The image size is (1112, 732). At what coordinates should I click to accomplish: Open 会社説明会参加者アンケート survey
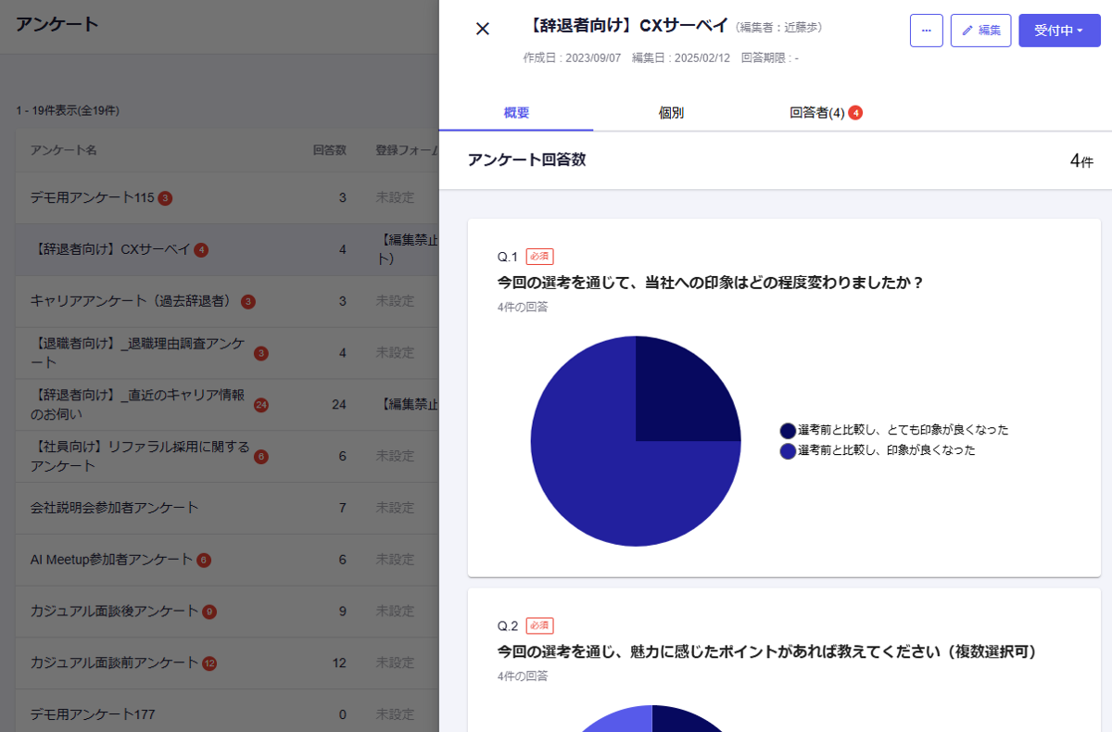(114, 508)
